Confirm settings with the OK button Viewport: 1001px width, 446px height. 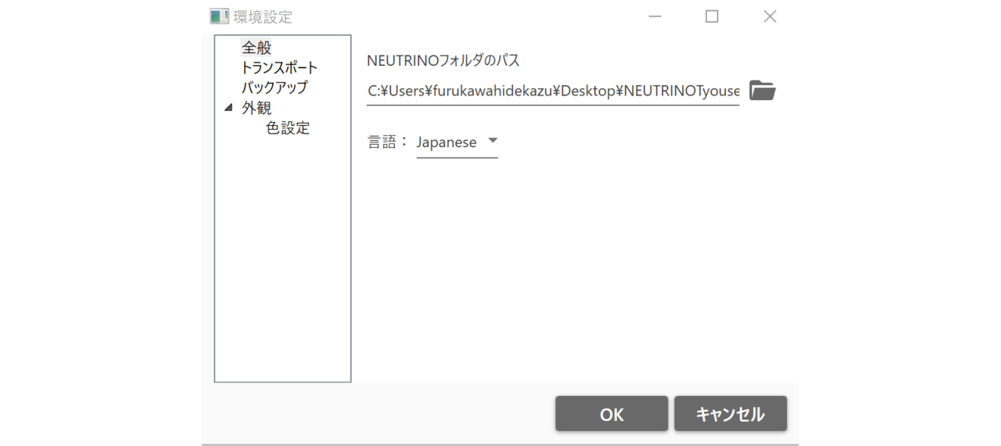pyautogui.click(x=612, y=414)
